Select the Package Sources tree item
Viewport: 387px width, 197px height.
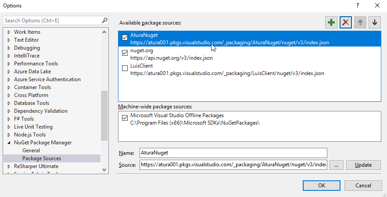pos(42,158)
